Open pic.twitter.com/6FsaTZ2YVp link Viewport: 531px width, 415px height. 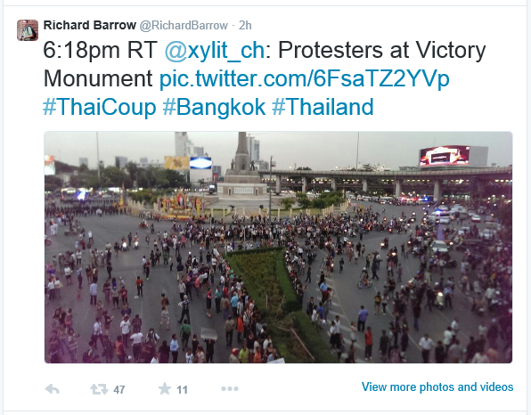[305, 78]
